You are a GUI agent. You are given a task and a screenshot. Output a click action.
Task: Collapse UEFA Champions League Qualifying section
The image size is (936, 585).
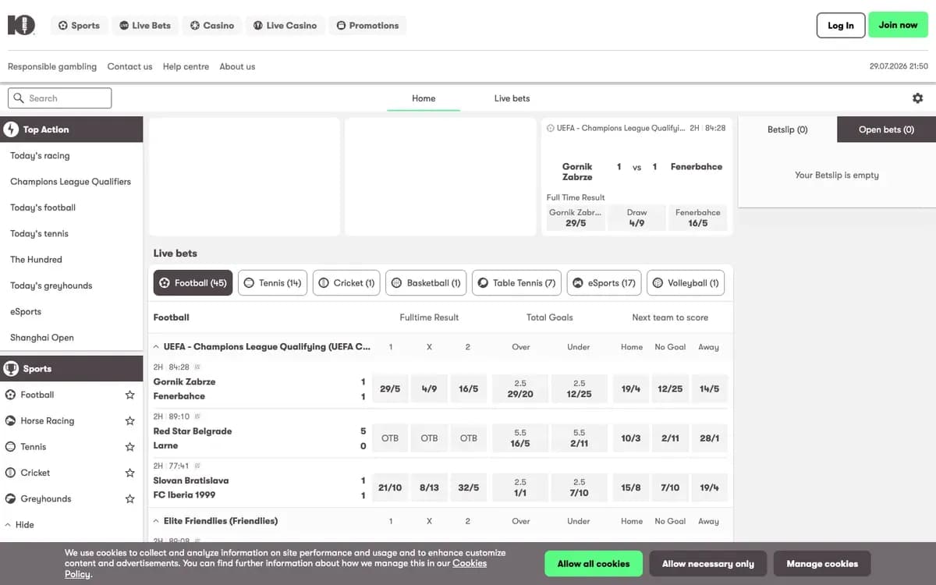tap(157, 347)
